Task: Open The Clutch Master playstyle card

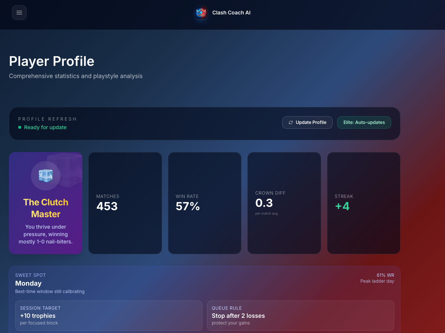Action: (x=45, y=203)
